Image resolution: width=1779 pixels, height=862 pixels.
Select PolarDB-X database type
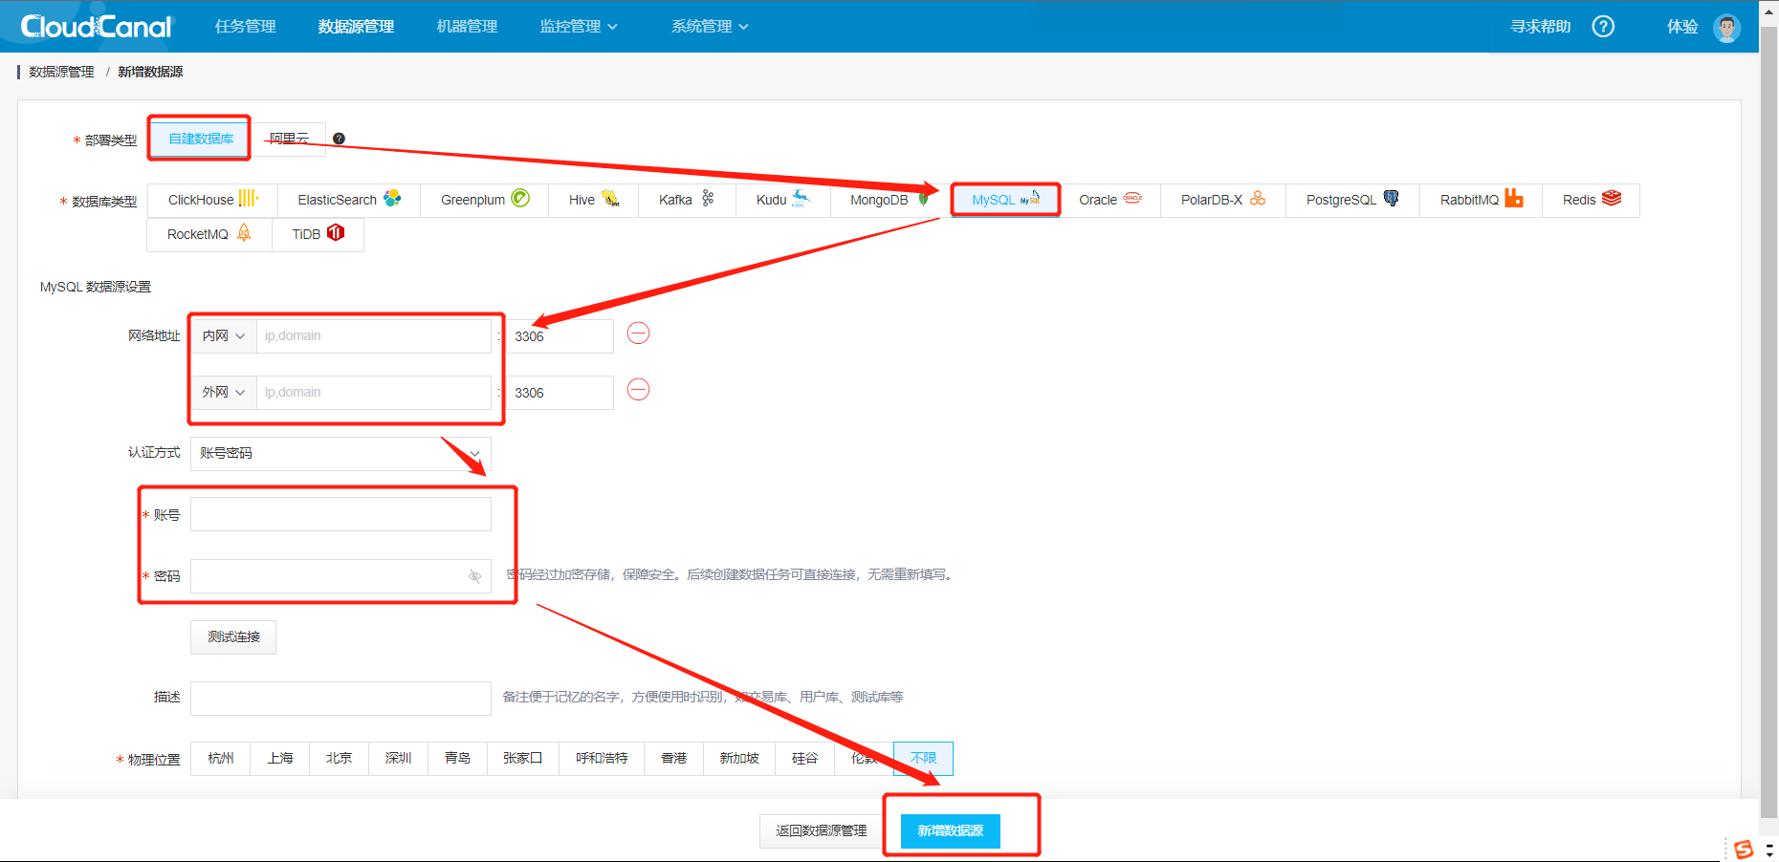click(x=1223, y=200)
